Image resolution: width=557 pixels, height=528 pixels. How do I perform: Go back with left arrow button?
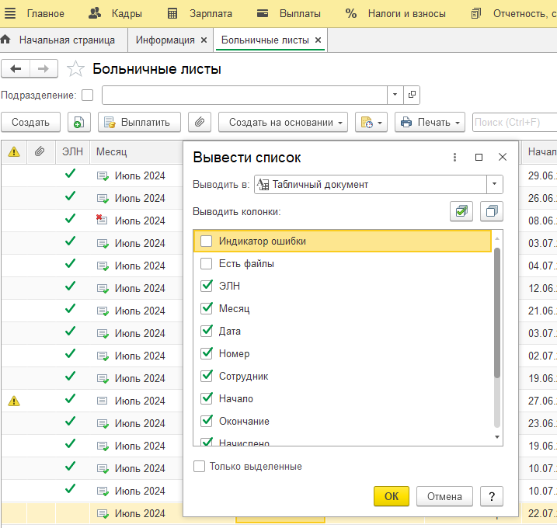16,68
